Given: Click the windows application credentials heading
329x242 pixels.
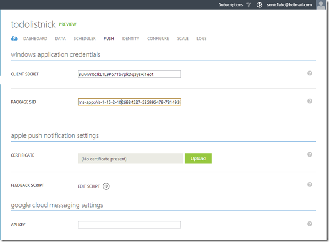Looking at the screenshot, I should [x=55, y=54].
